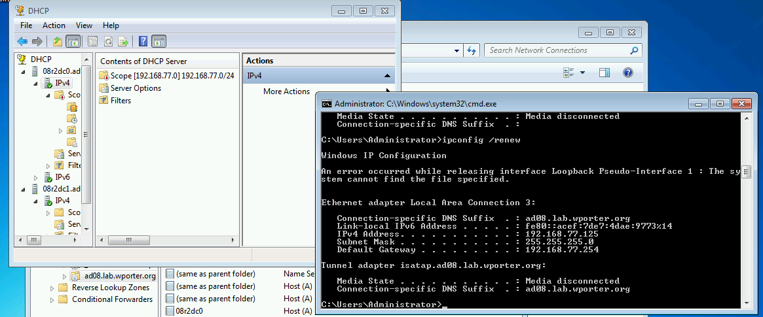Open More Actions in the Actions pane
The height and width of the screenshot is (317, 763).
287,92
